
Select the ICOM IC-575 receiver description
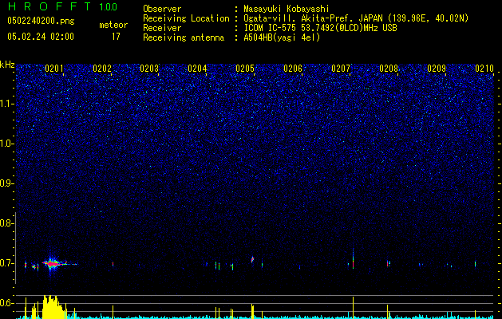[320, 28]
